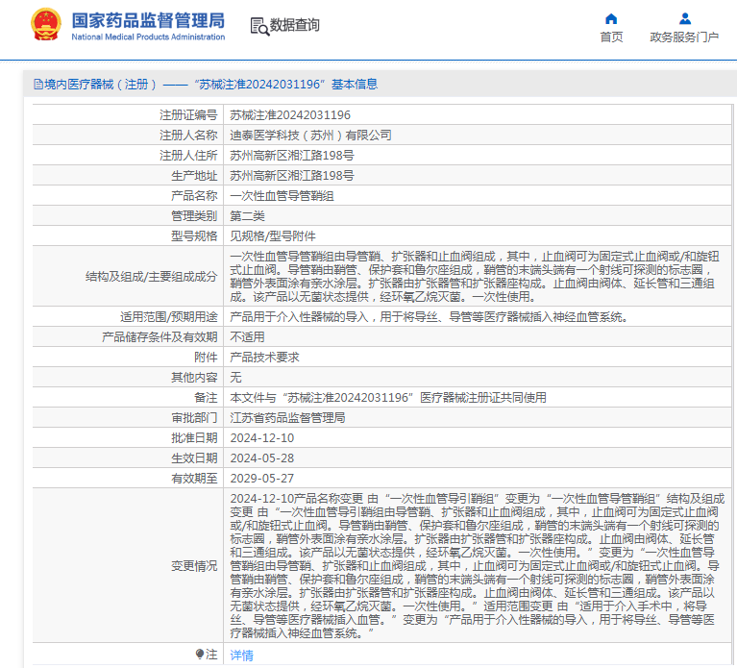
Task: Click the 审批部门 row label
Action: 194,418
